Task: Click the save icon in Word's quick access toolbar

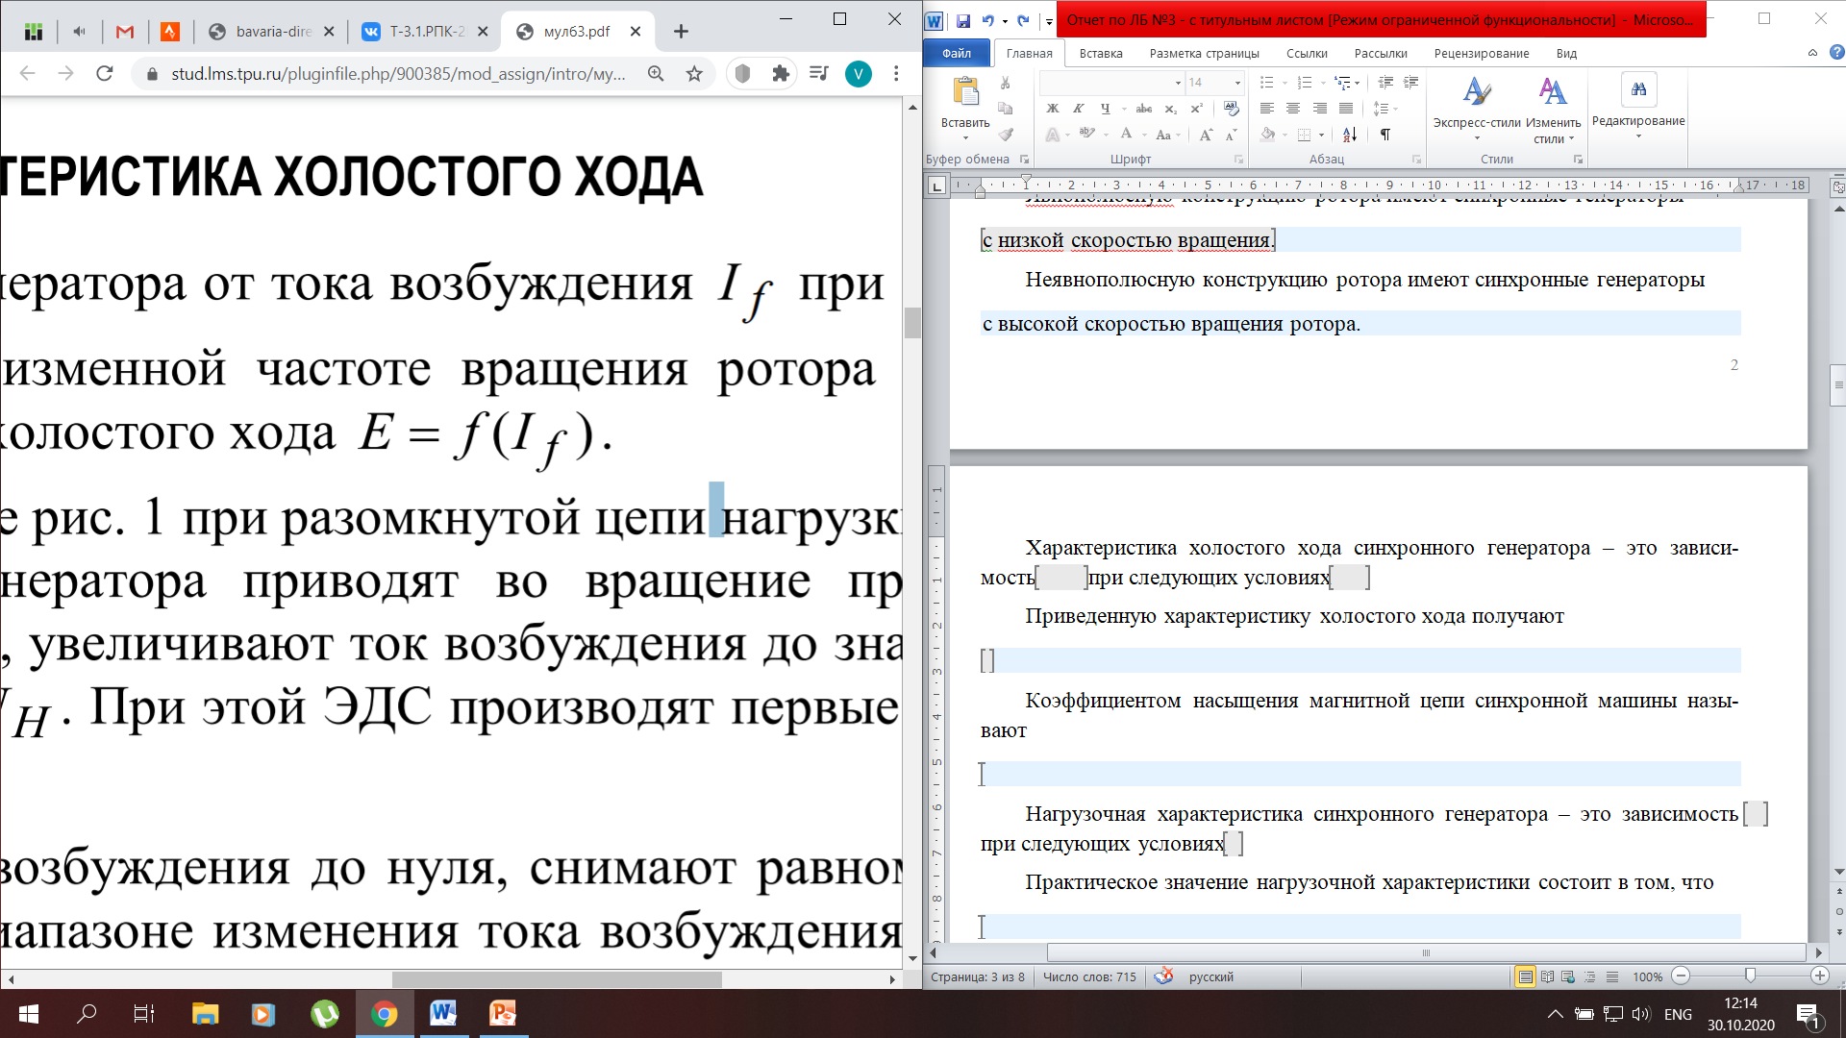Action: [963, 20]
